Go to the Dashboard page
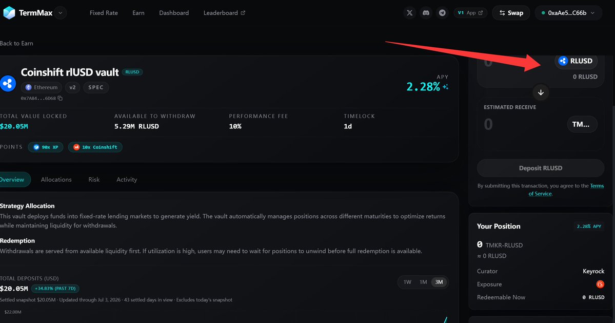 tap(174, 13)
